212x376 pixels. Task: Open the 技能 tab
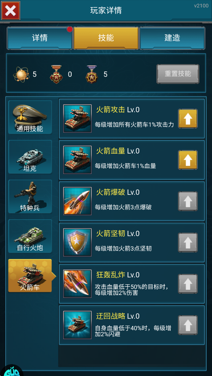point(106,38)
